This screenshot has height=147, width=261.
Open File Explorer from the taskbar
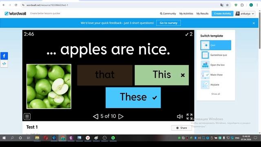click(37, 138)
